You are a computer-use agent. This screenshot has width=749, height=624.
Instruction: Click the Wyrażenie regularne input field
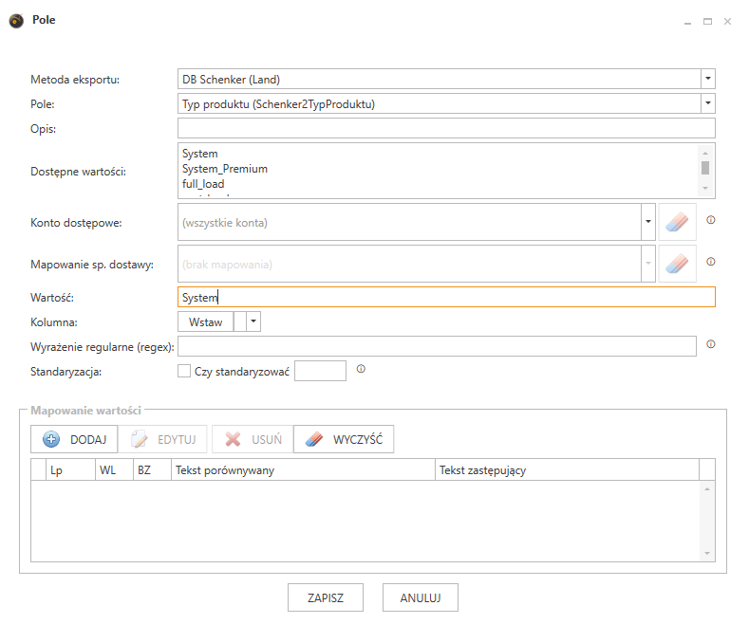pyautogui.click(x=437, y=346)
